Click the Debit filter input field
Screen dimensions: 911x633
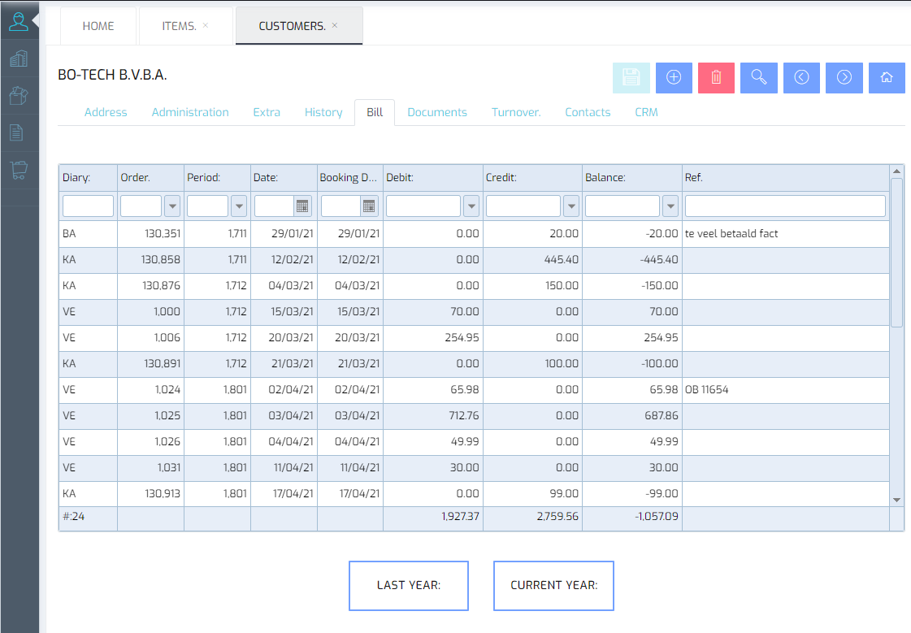coord(423,206)
